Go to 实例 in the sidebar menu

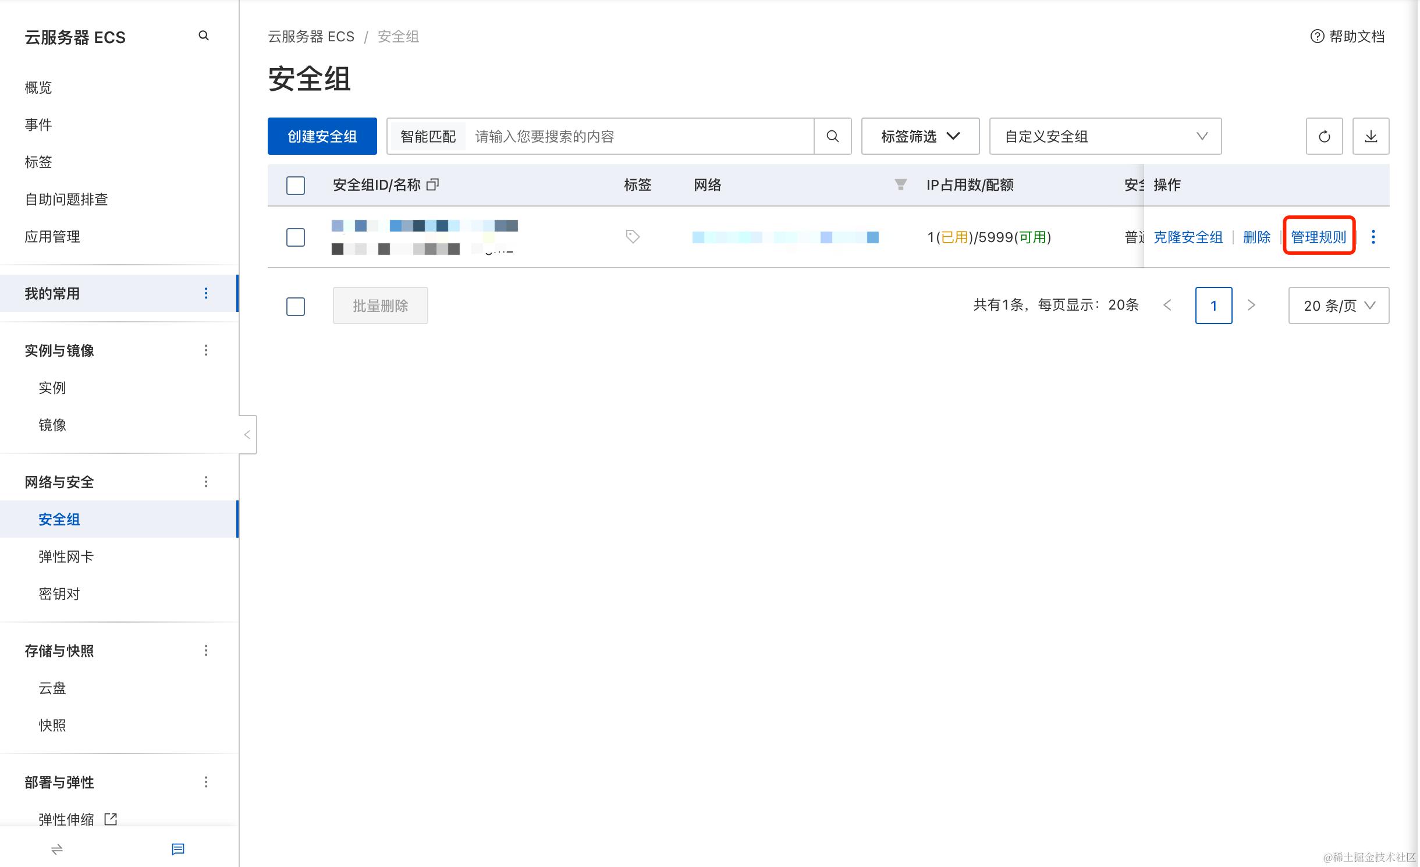(52, 388)
